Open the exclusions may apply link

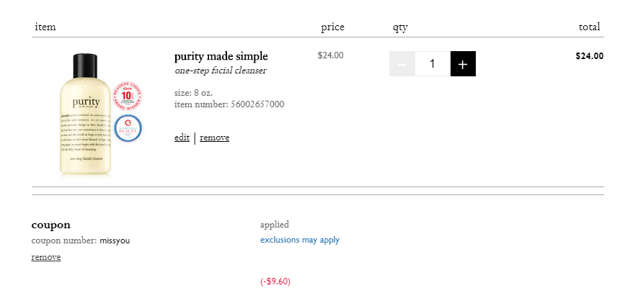point(300,240)
